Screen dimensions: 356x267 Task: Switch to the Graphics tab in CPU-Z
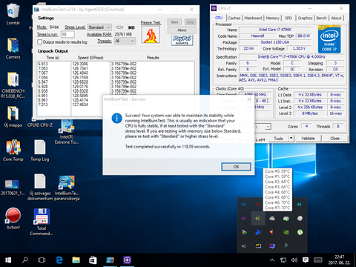pyautogui.click(x=305, y=18)
